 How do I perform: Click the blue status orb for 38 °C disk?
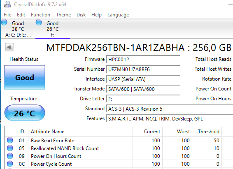click(x=4, y=22)
